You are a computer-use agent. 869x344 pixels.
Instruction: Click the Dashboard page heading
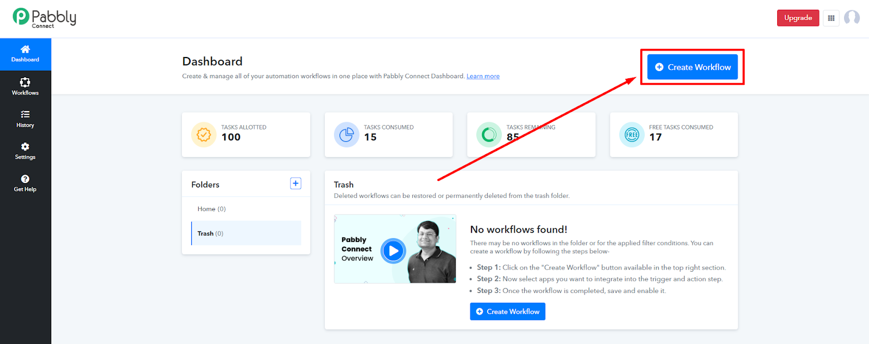[x=212, y=61]
